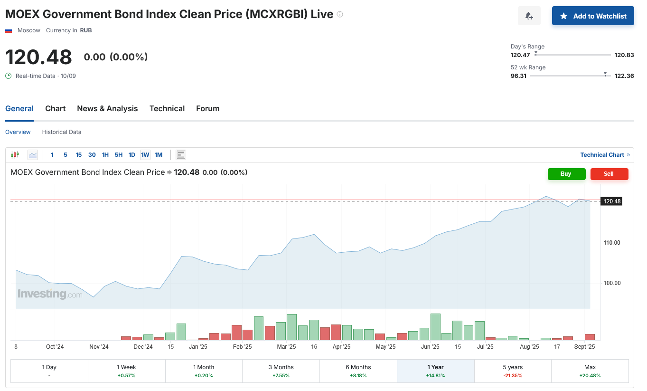
Task: Select the 6 Months performance range
Action: point(358,371)
